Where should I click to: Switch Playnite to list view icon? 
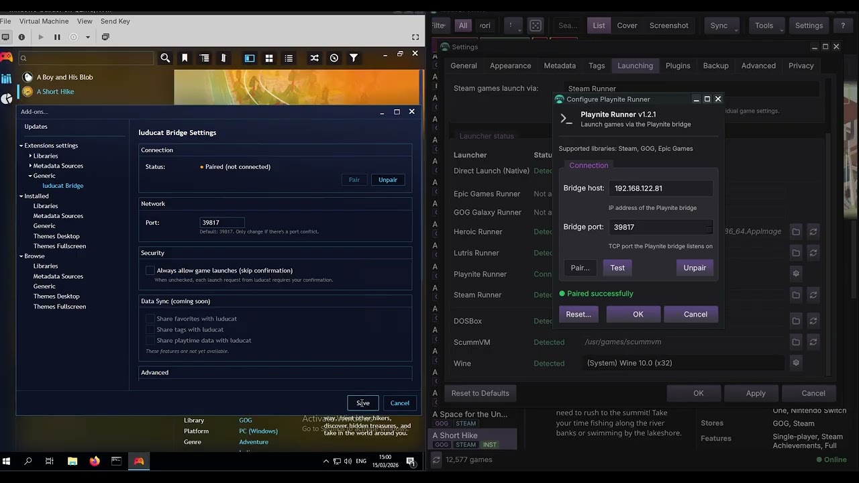pos(289,58)
